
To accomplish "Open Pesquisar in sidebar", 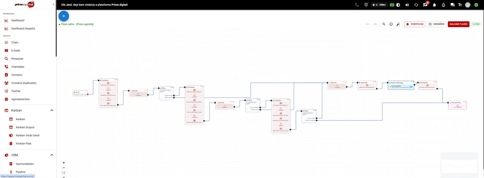I will (x=17, y=59).
